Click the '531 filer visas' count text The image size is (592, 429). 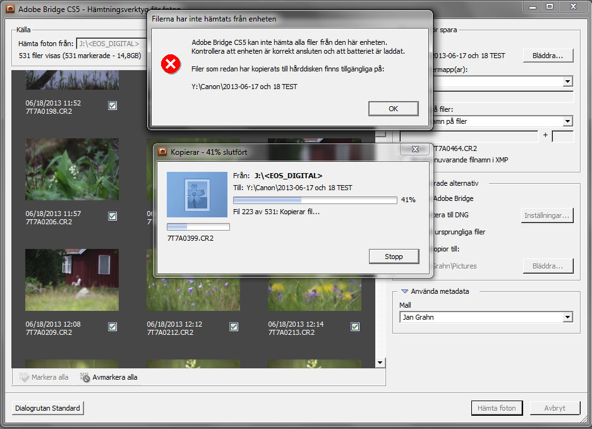pyautogui.click(x=80, y=56)
